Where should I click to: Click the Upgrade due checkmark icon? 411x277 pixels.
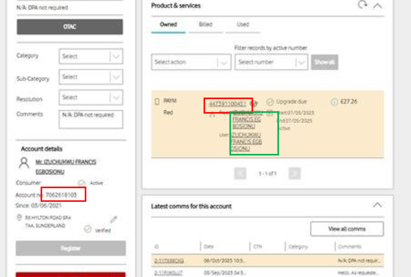pos(270,102)
